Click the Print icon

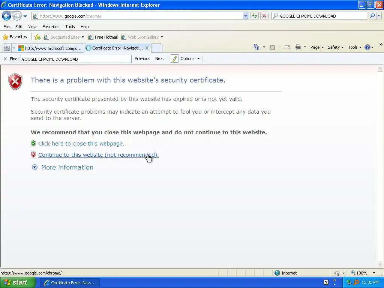pos(297,47)
